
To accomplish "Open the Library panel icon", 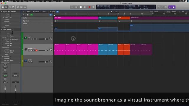I will (3, 7).
